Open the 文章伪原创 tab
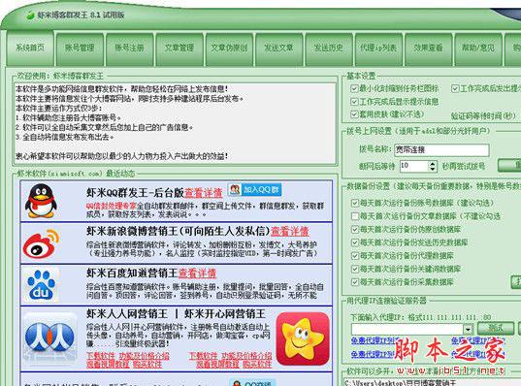This screenshot has height=386, width=521. click(229, 48)
